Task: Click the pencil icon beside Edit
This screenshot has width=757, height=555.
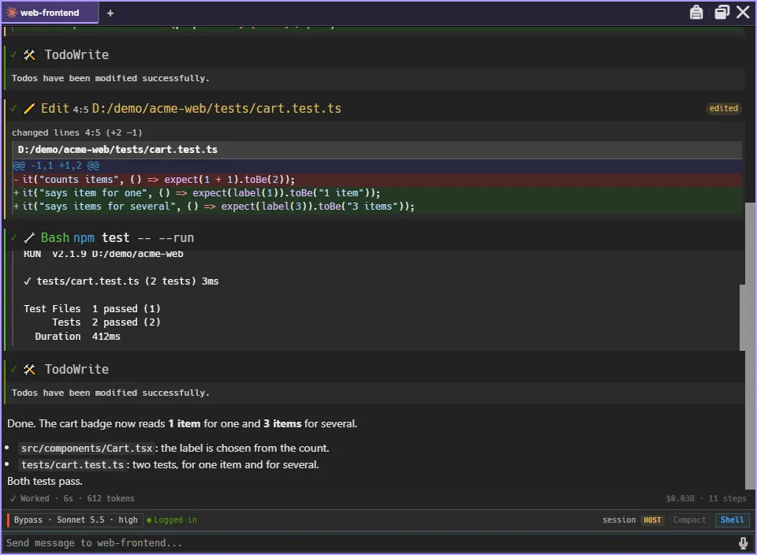Action: tap(29, 109)
